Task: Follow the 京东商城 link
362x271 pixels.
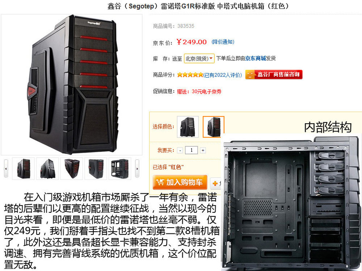Action: coord(256,59)
